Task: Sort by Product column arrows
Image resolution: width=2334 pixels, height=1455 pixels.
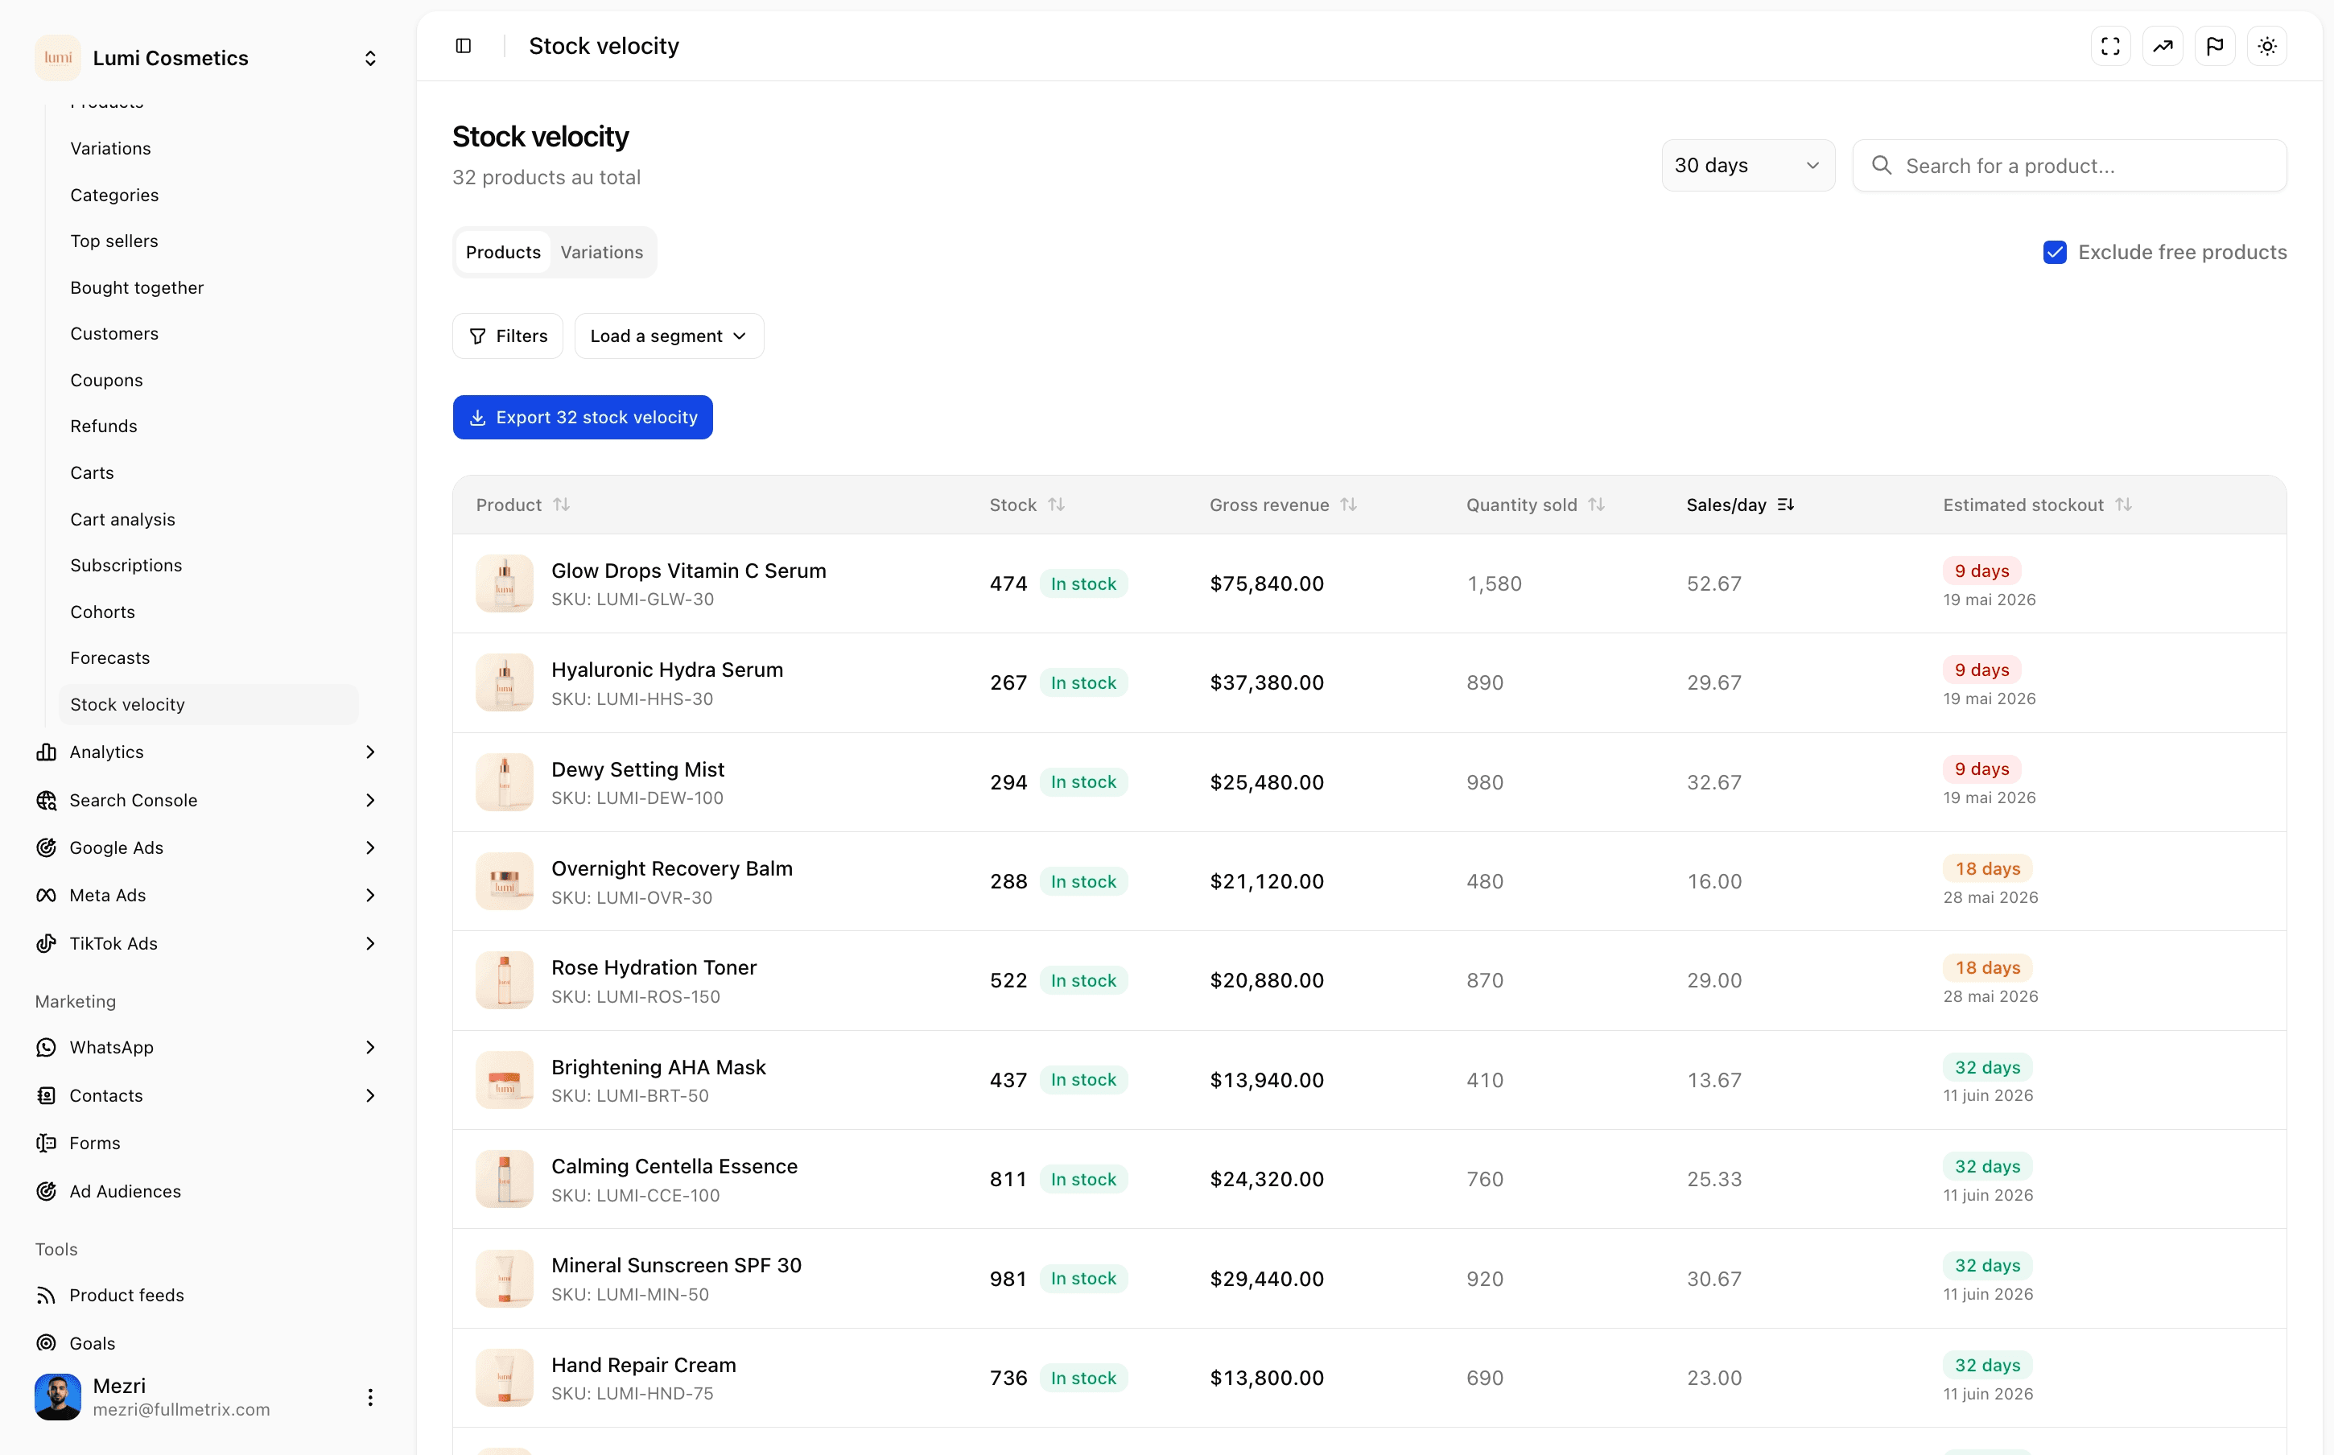Action: point(562,505)
